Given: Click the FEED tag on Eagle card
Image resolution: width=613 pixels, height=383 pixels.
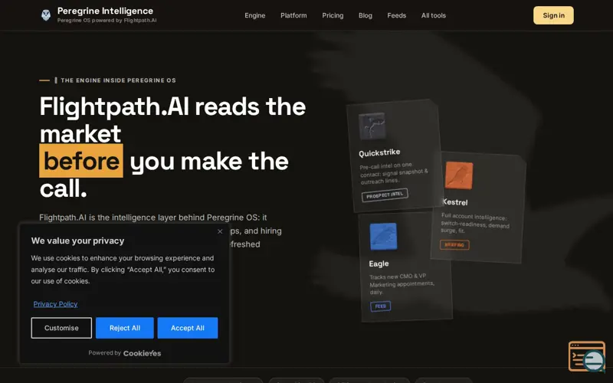Looking at the screenshot, I should click(380, 306).
